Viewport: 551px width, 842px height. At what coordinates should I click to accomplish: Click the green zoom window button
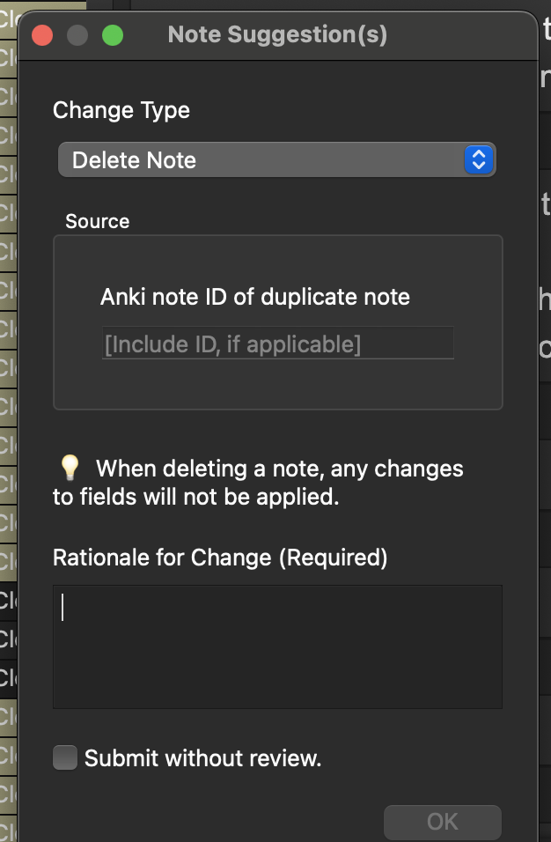click(x=113, y=36)
